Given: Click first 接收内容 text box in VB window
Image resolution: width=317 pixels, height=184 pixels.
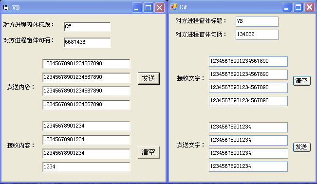Looking at the screenshot, I should 86,126.
